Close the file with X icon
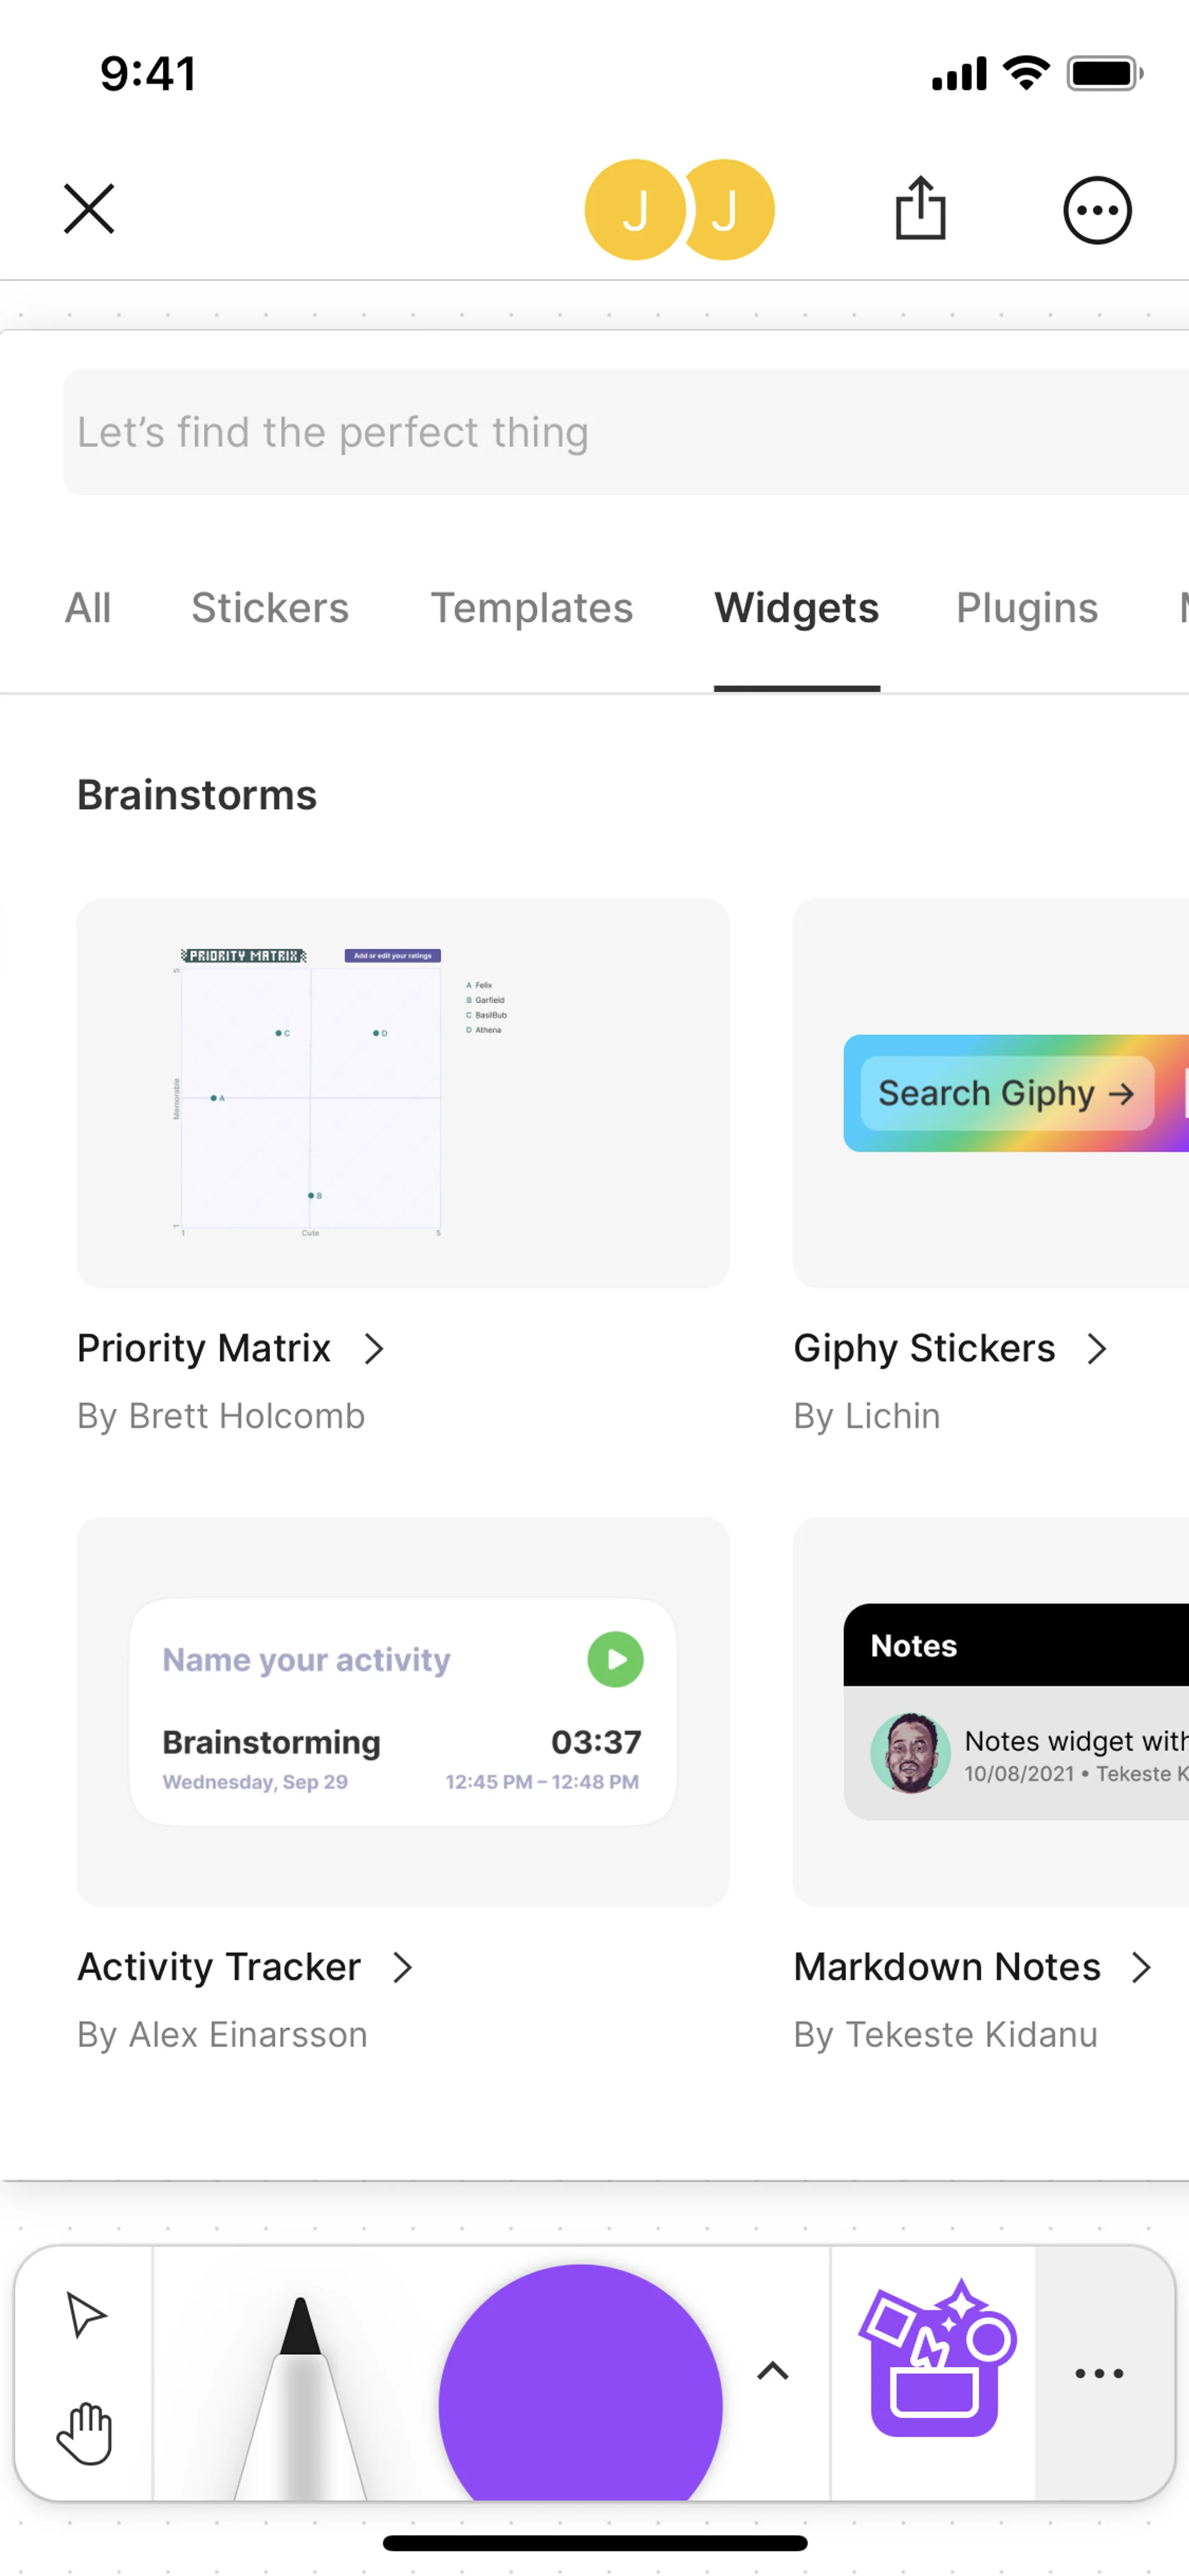 click(89, 209)
